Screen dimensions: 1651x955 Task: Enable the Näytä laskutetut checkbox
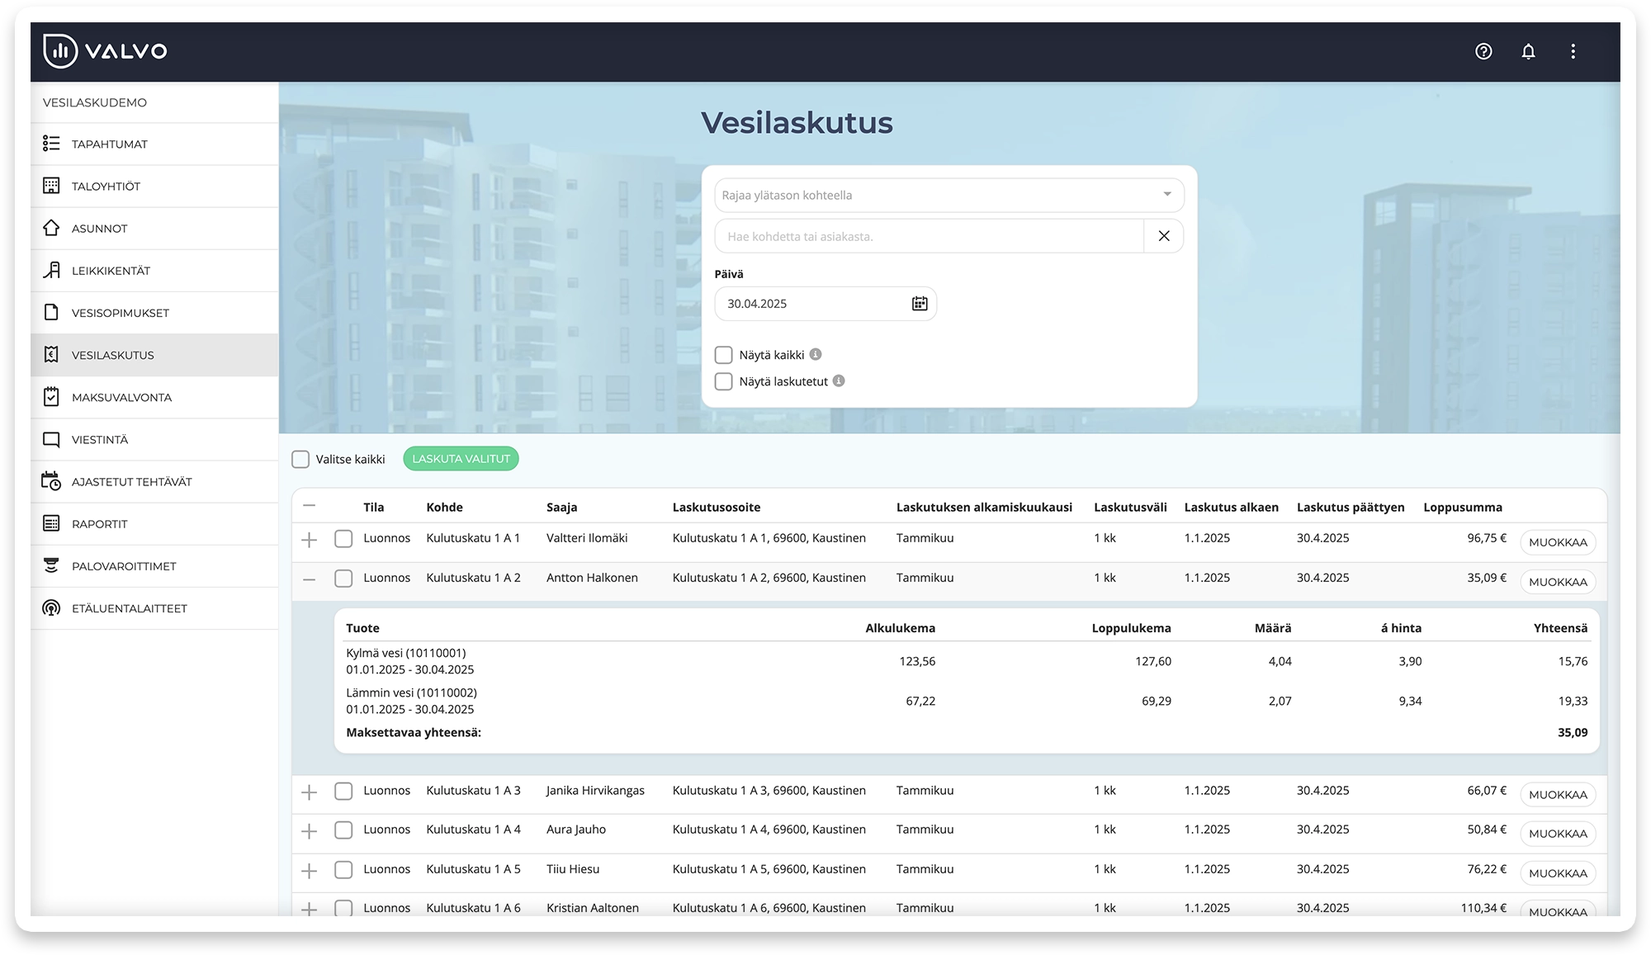[724, 381]
